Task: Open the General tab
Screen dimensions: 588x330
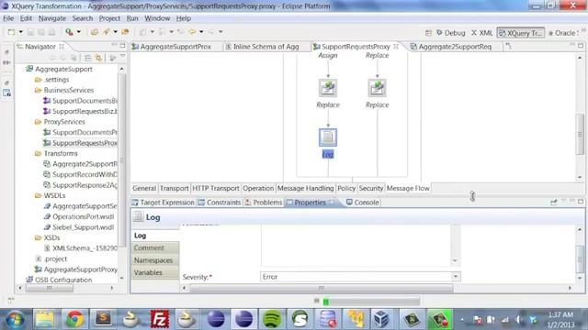Action: pos(144,188)
